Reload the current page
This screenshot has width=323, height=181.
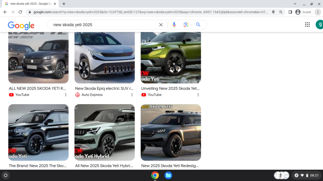(20, 12)
